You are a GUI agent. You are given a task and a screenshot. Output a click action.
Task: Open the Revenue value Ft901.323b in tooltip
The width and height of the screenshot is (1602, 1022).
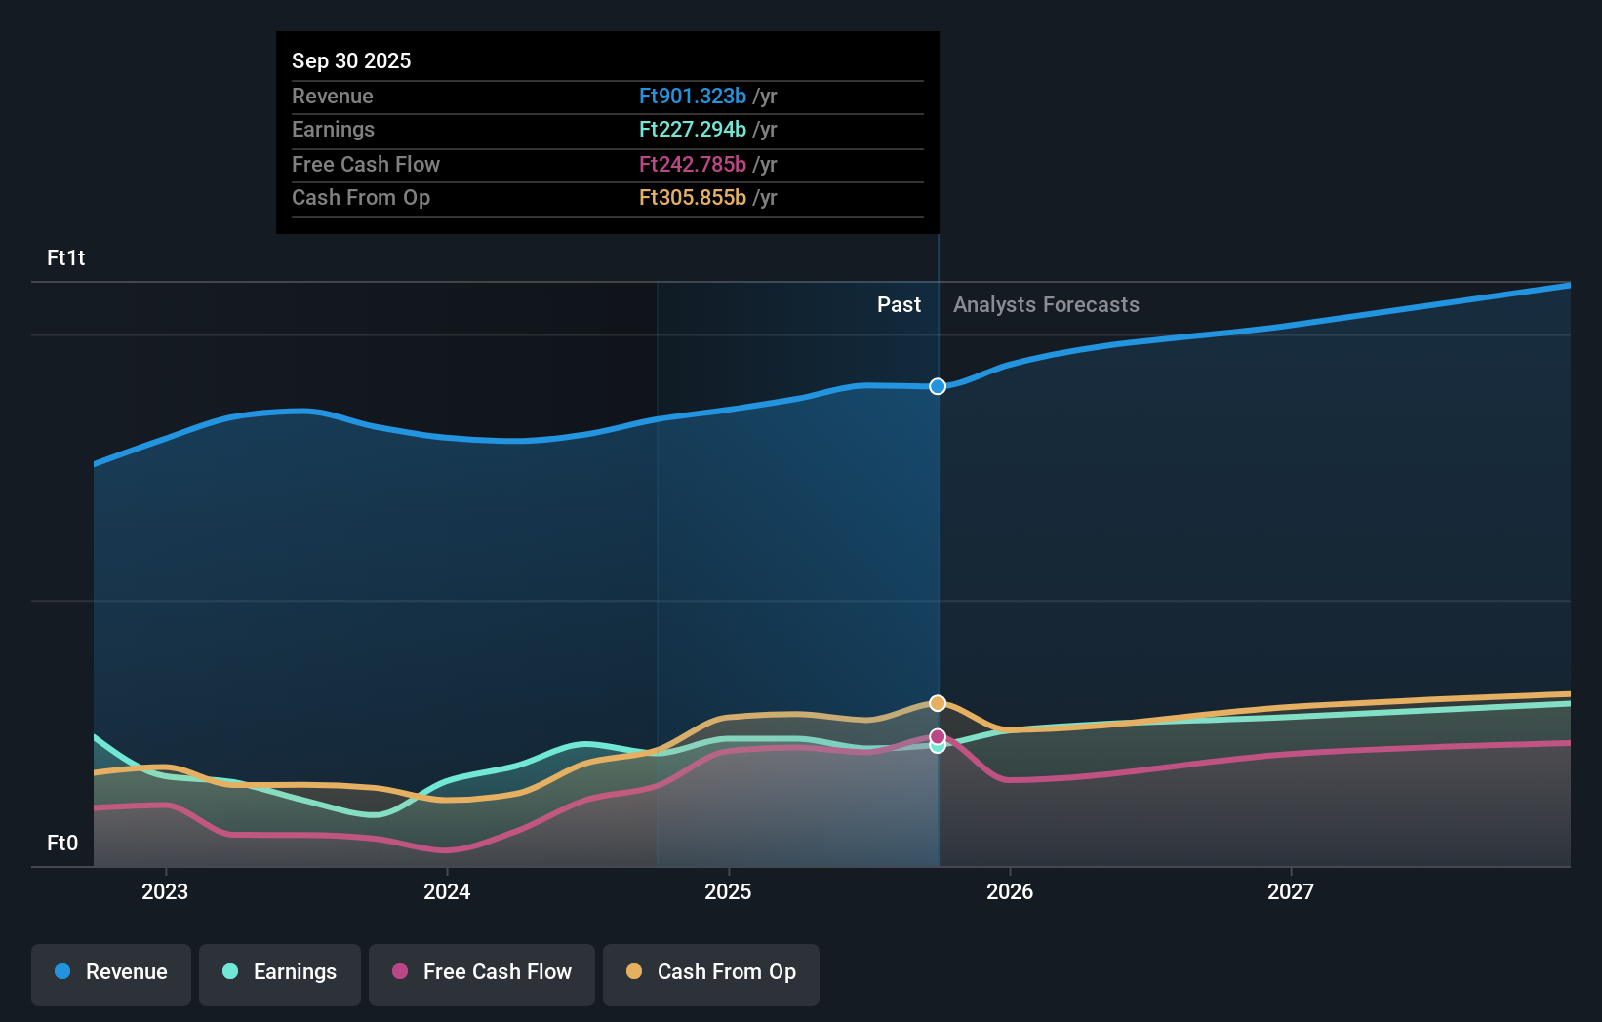[x=694, y=97]
